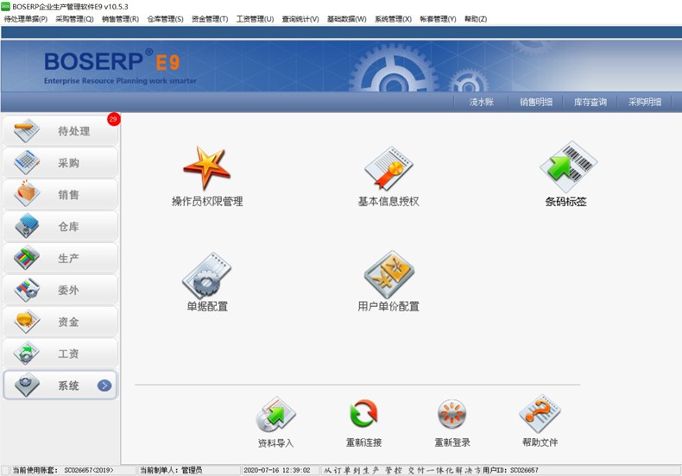Open the 工资管理(U) menu
Screen dimensions: 682x476
[255, 19]
